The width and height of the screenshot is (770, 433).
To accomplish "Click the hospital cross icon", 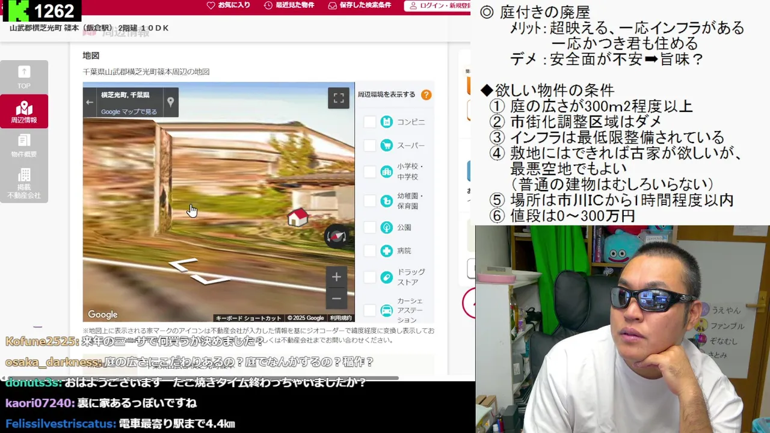I will pos(387,251).
